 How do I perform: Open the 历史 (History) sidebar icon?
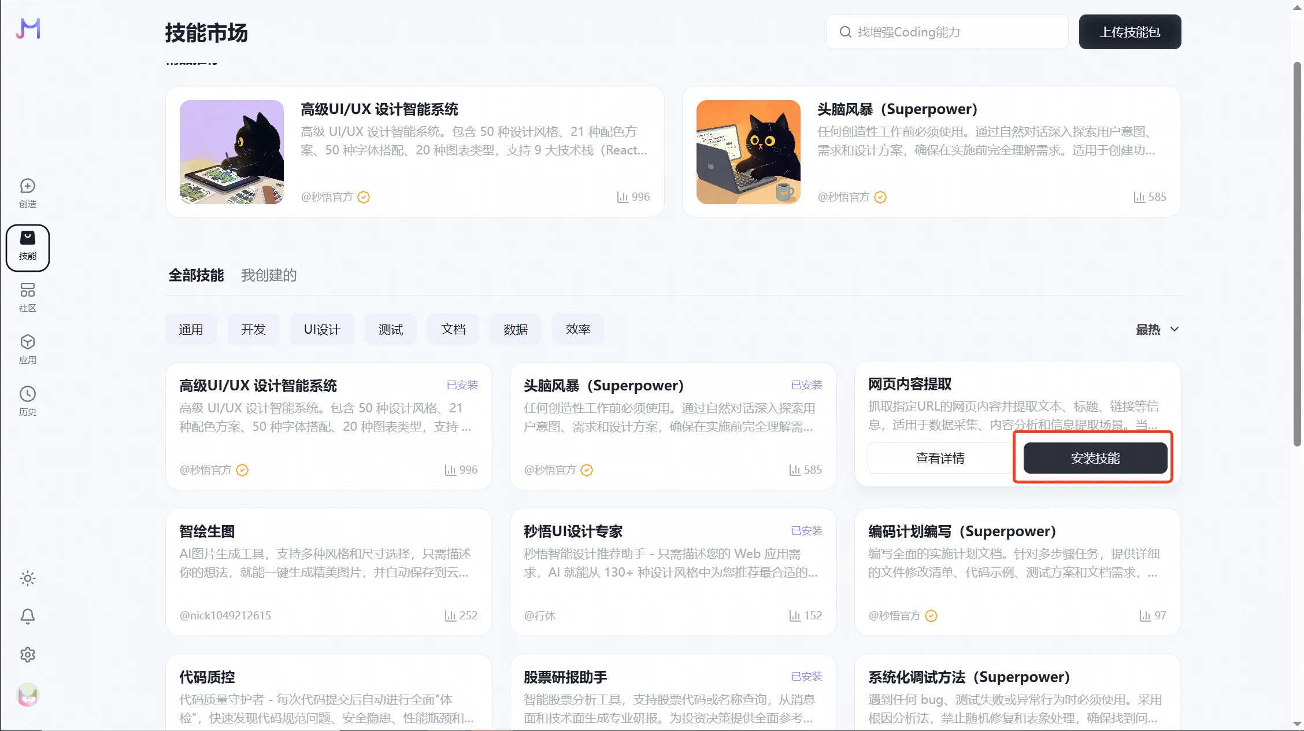tap(28, 401)
